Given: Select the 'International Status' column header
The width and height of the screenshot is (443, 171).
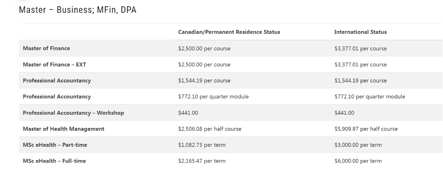Looking at the screenshot, I should tap(361, 32).
